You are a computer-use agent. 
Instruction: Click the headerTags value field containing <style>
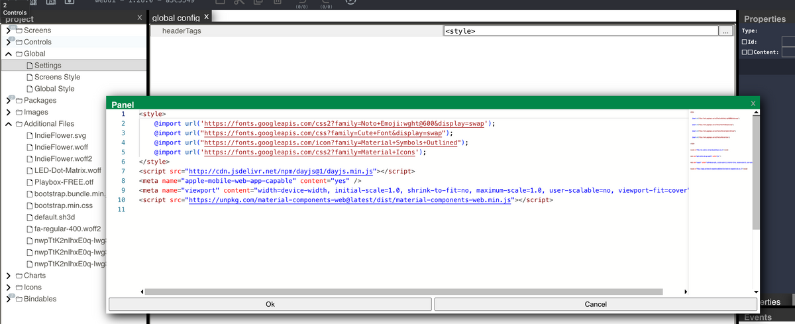(x=580, y=31)
